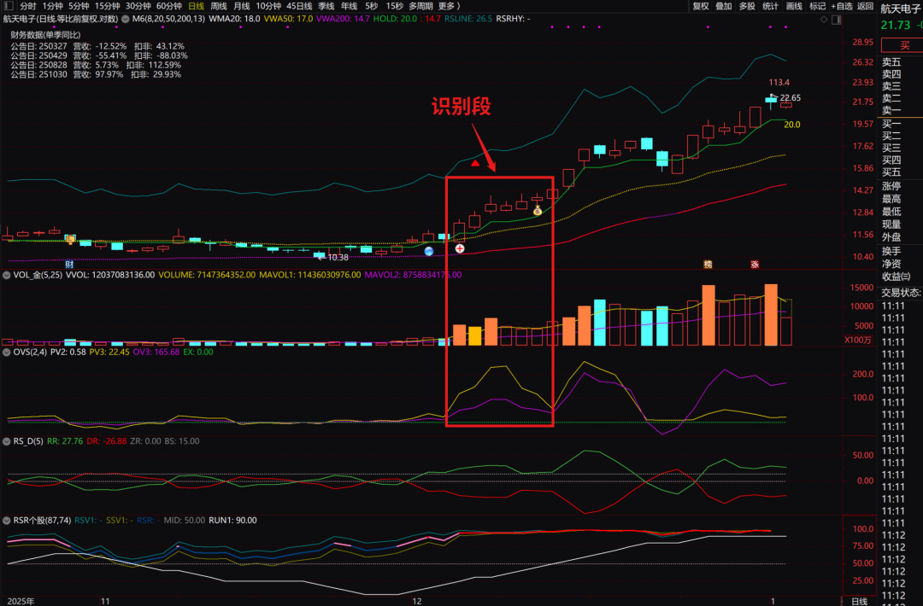
Task: Click the flag marker near 22.65
Action: (773, 96)
